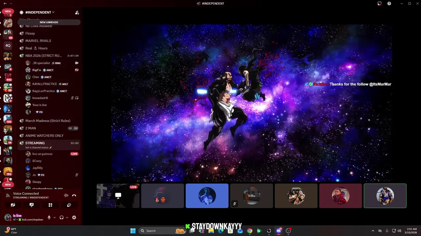Select NBA 2026 (STRICT RU... channel

click(x=49, y=56)
